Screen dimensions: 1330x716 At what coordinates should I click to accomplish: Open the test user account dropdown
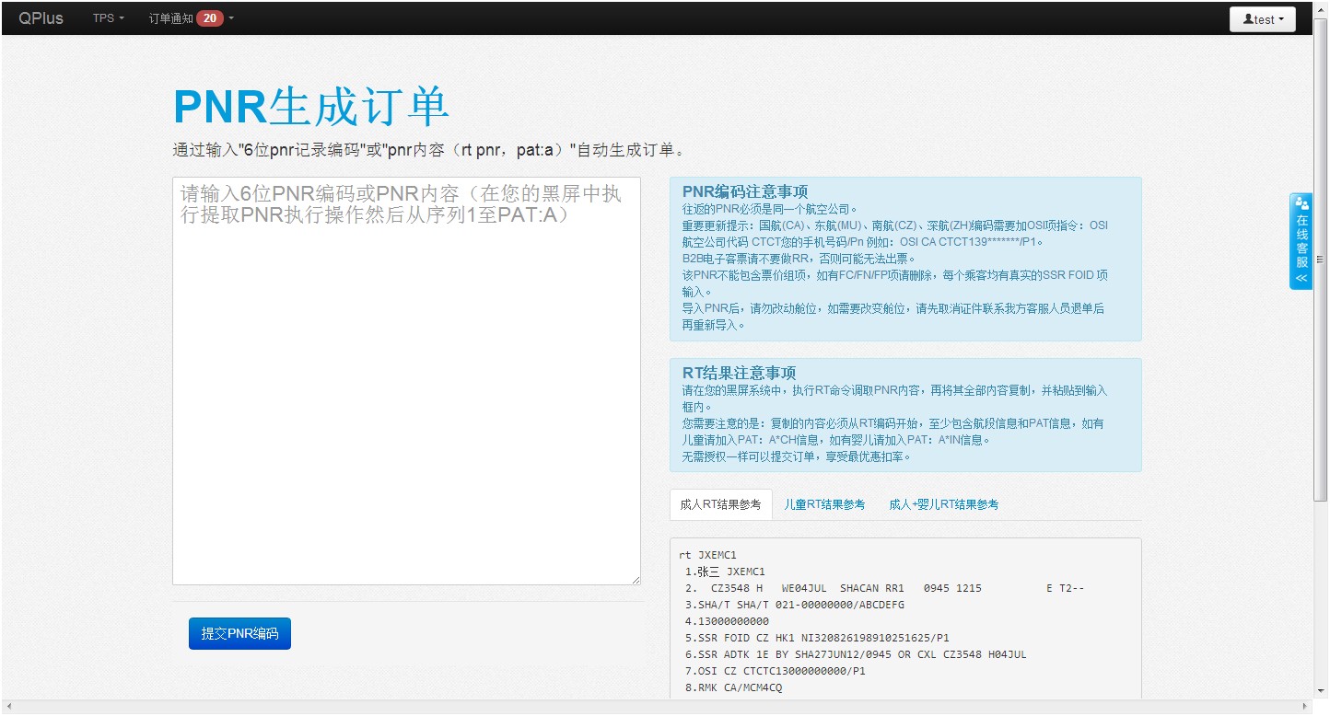pyautogui.click(x=1262, y=19)
